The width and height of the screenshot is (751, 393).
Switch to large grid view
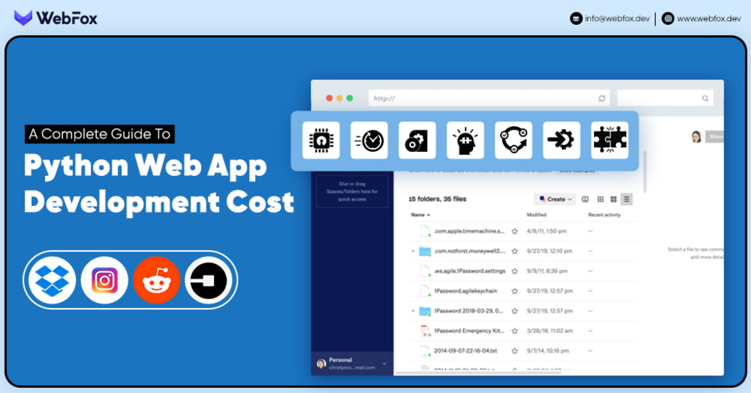tap(614, 199)
